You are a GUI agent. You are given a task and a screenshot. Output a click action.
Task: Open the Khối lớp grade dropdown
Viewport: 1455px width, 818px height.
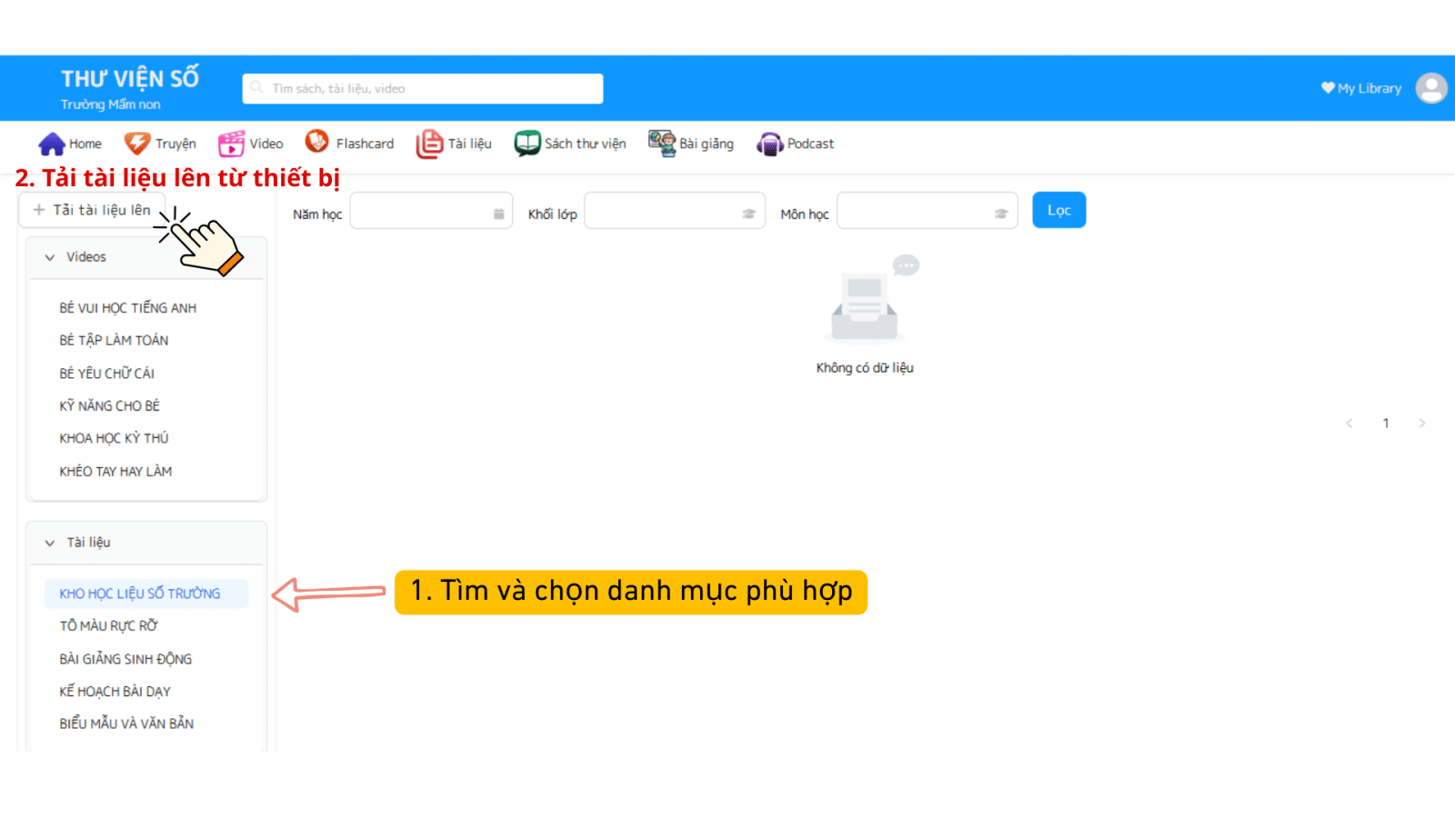(674, 211)
